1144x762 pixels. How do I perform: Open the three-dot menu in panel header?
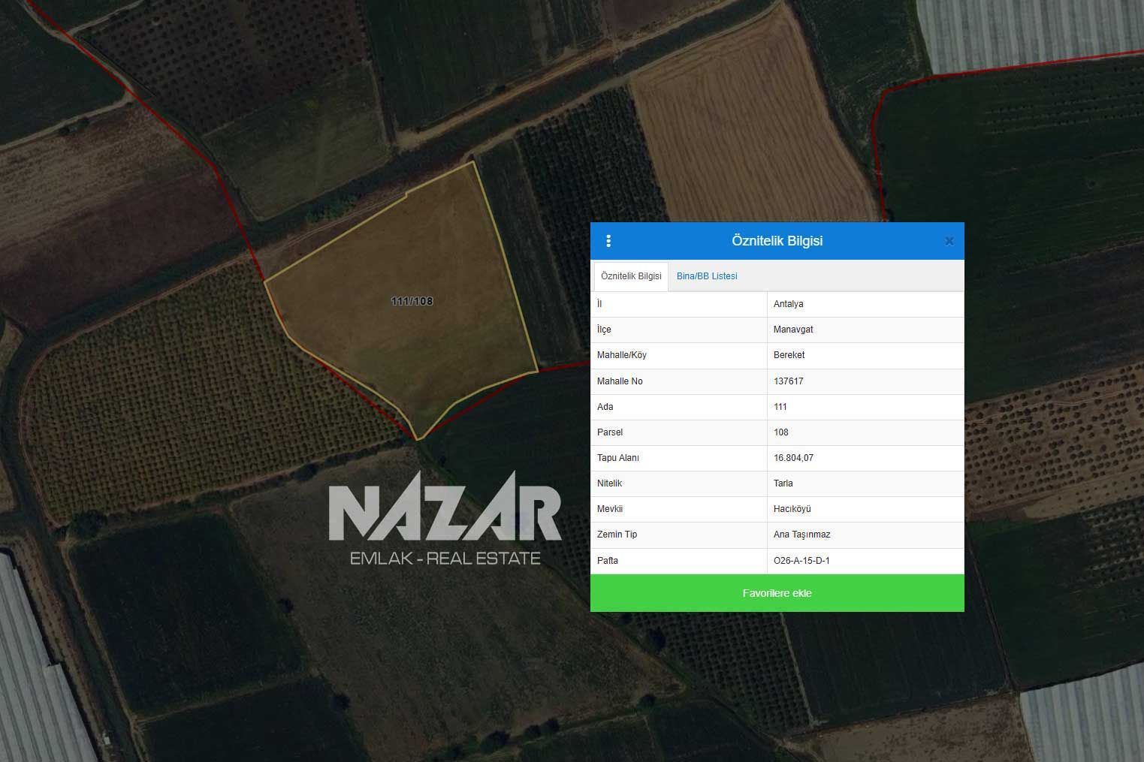(608, 241)
